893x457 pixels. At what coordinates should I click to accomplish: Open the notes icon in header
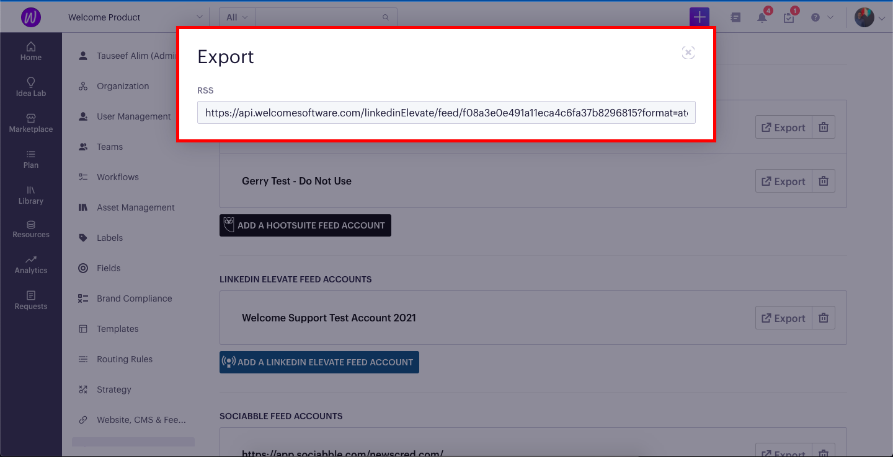pyautogui.click(x=735, y=17)
